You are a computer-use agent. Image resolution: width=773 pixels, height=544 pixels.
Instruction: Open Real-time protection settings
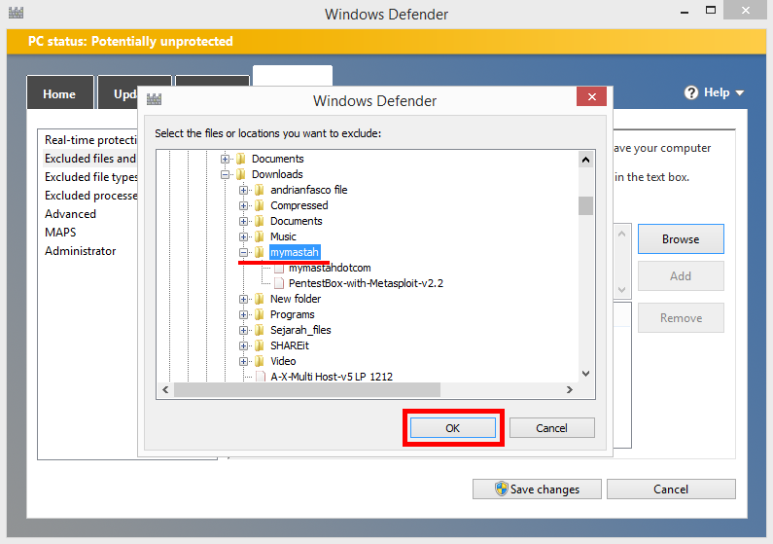tap(90, 140)
